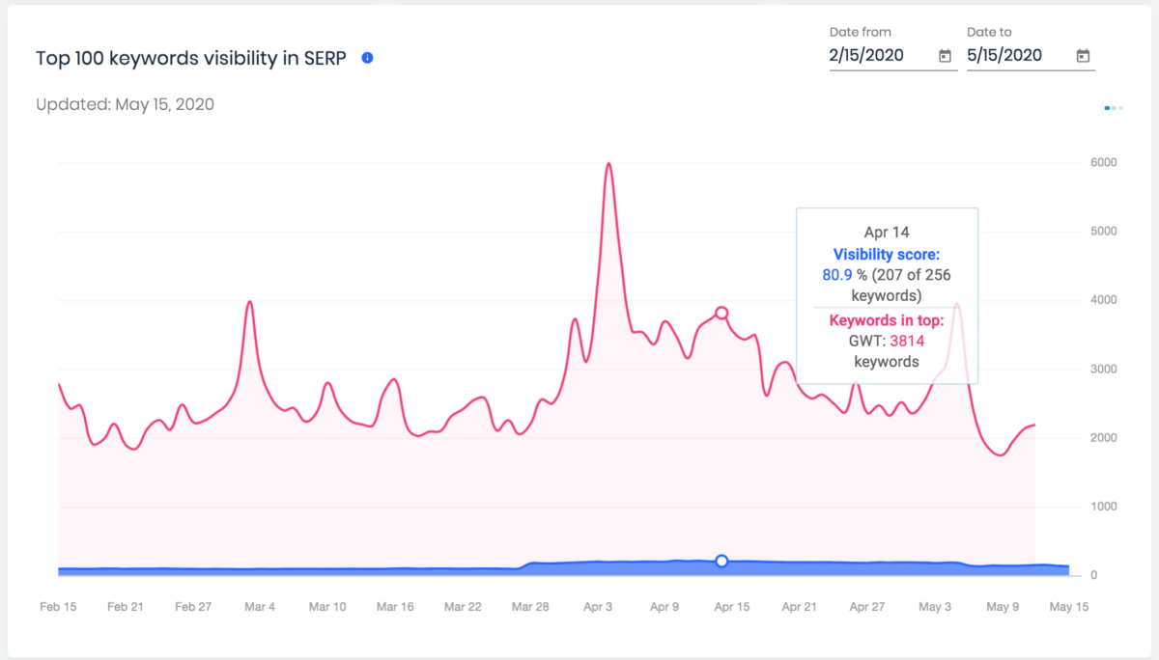Click the three-dot chart menu indicator
Image resolution: width=1159 pixels, height=660 pixels.
tap(1114, 108)
